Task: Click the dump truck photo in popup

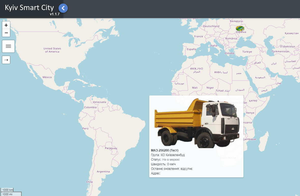Action: click(196, 123)
